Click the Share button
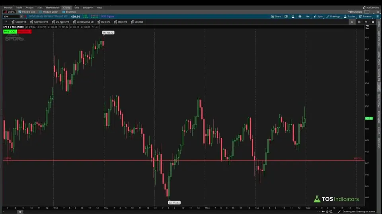 point(276,17)
